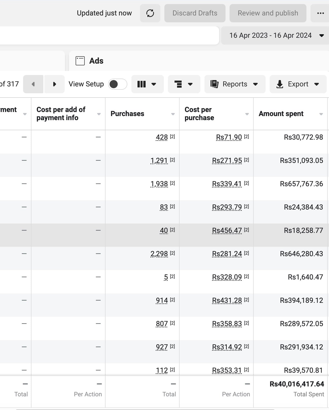
Task: Click the Rs271.95 cost per purchase
Action: click(227, 161)
